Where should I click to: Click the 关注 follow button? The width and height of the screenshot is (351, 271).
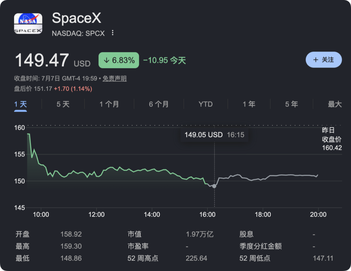click(324, 60)
